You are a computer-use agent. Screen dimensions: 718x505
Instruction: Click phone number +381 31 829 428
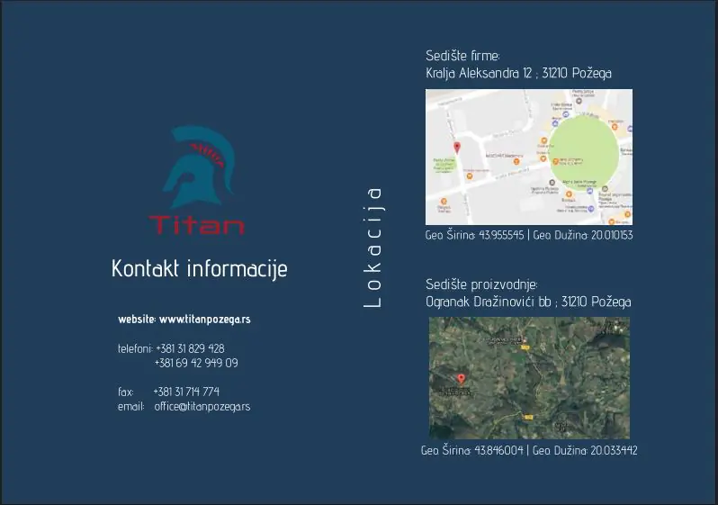point(189,348)
